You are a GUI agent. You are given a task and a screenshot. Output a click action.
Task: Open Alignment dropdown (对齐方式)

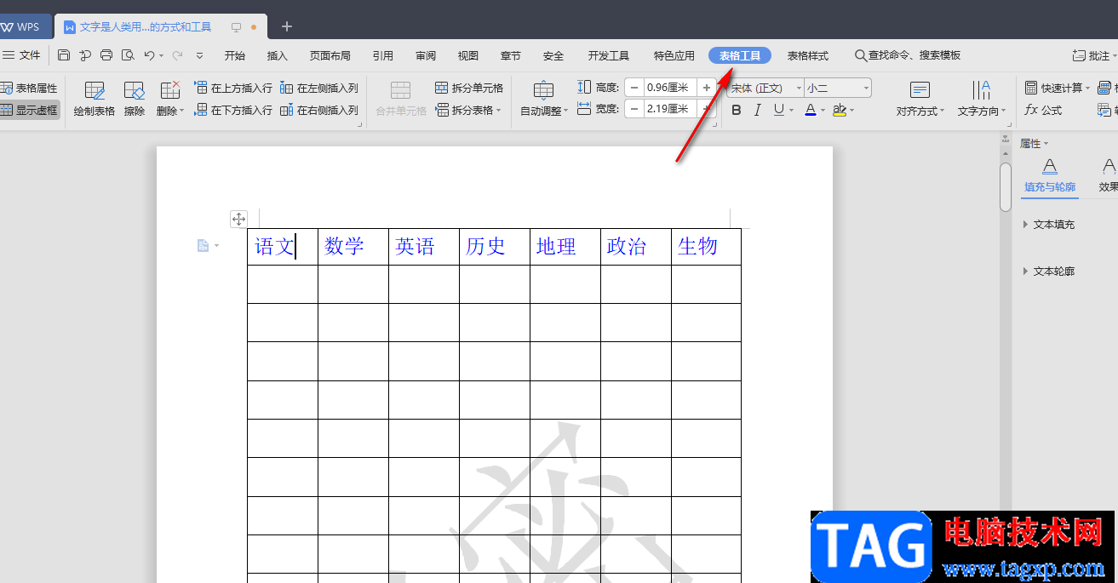(x=920, y=99)
